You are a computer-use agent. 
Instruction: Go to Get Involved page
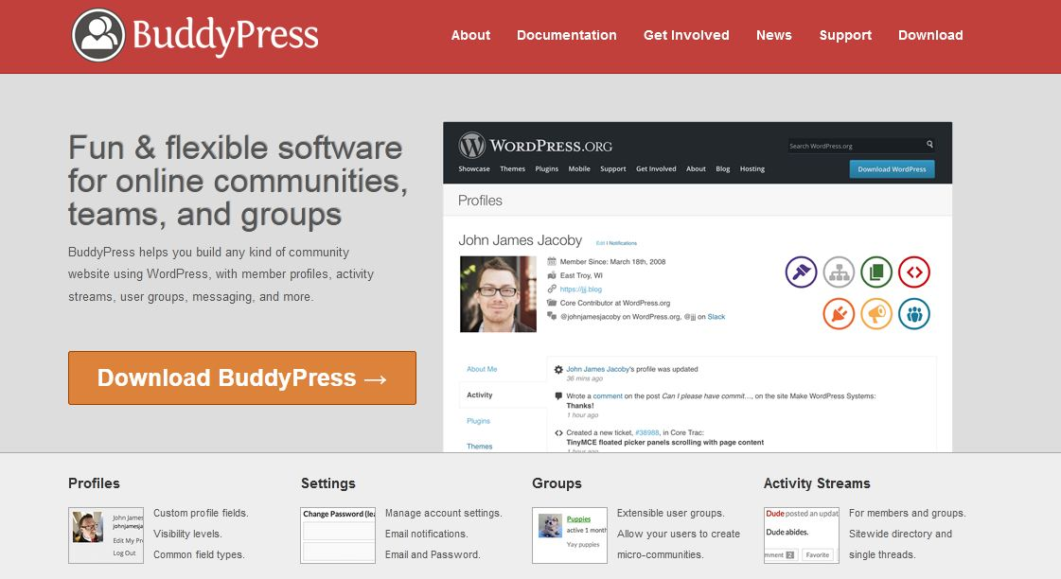pyautogui.click(x=686, y=35)
